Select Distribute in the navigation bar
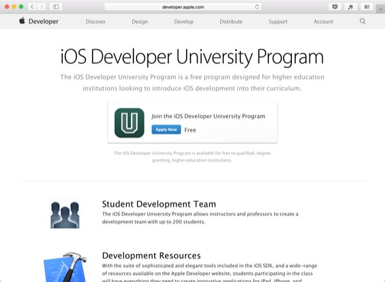 click(231, 21)
